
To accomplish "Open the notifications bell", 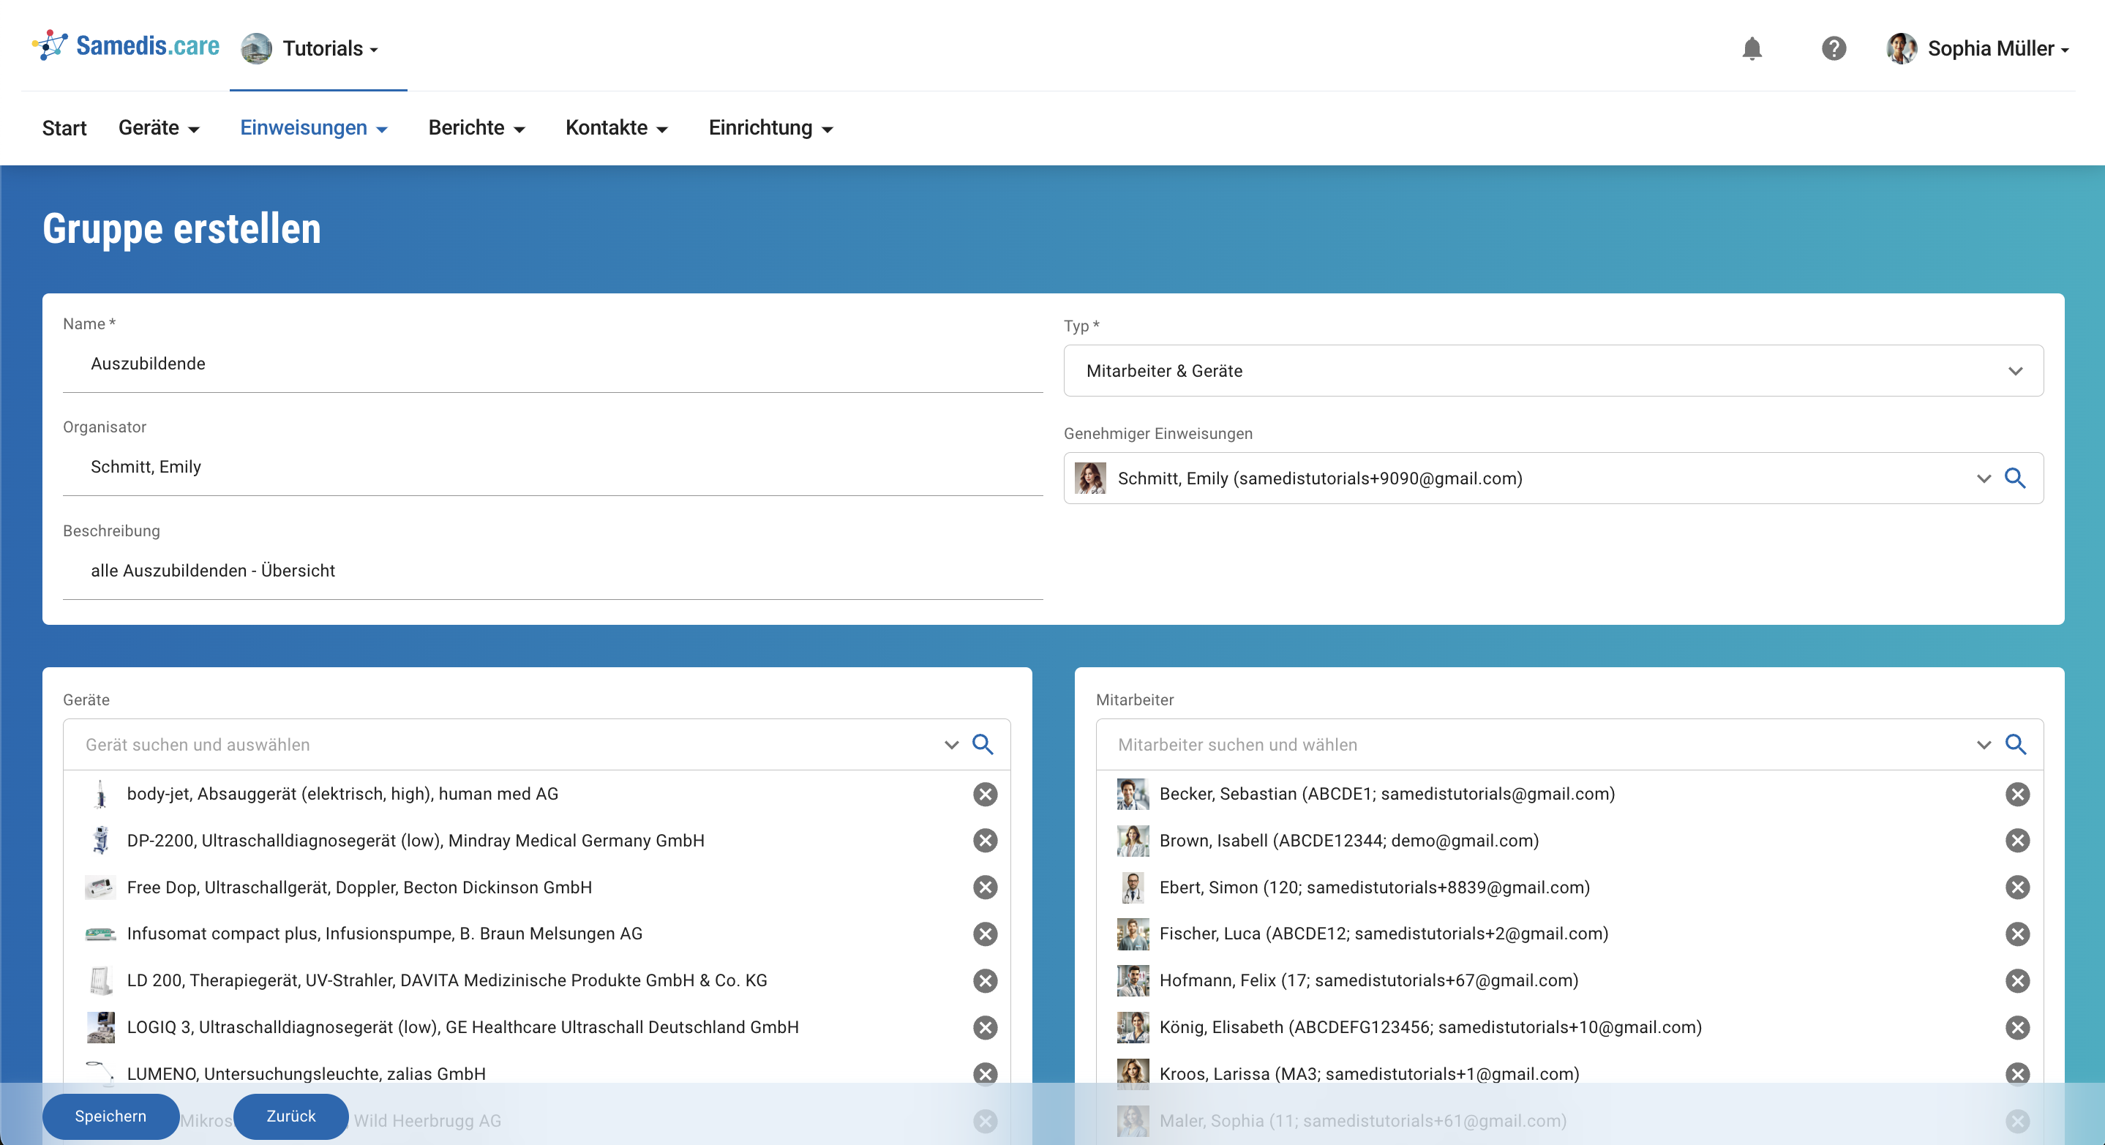I will coord(1751,48).
